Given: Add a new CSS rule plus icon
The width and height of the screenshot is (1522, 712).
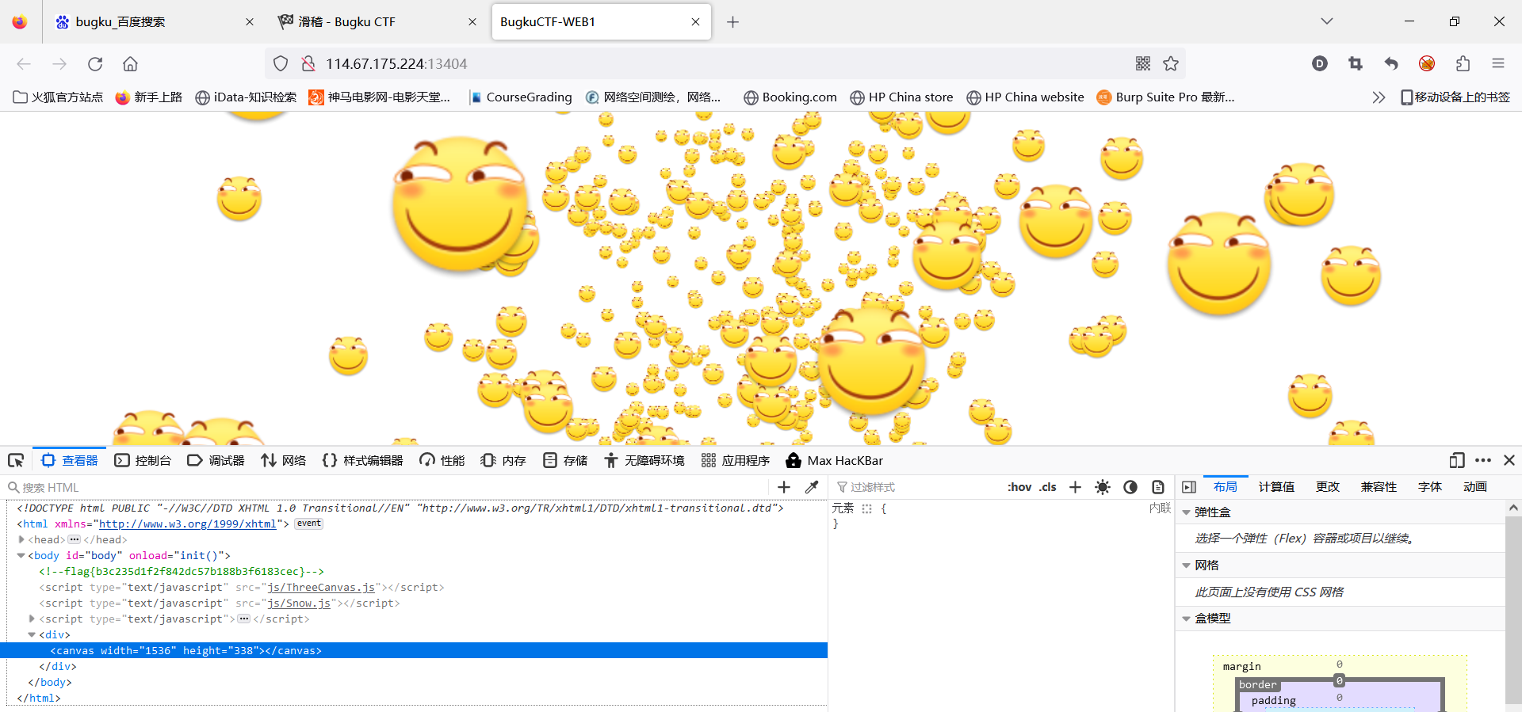Looking at the screenshot, I should 1075,487.
